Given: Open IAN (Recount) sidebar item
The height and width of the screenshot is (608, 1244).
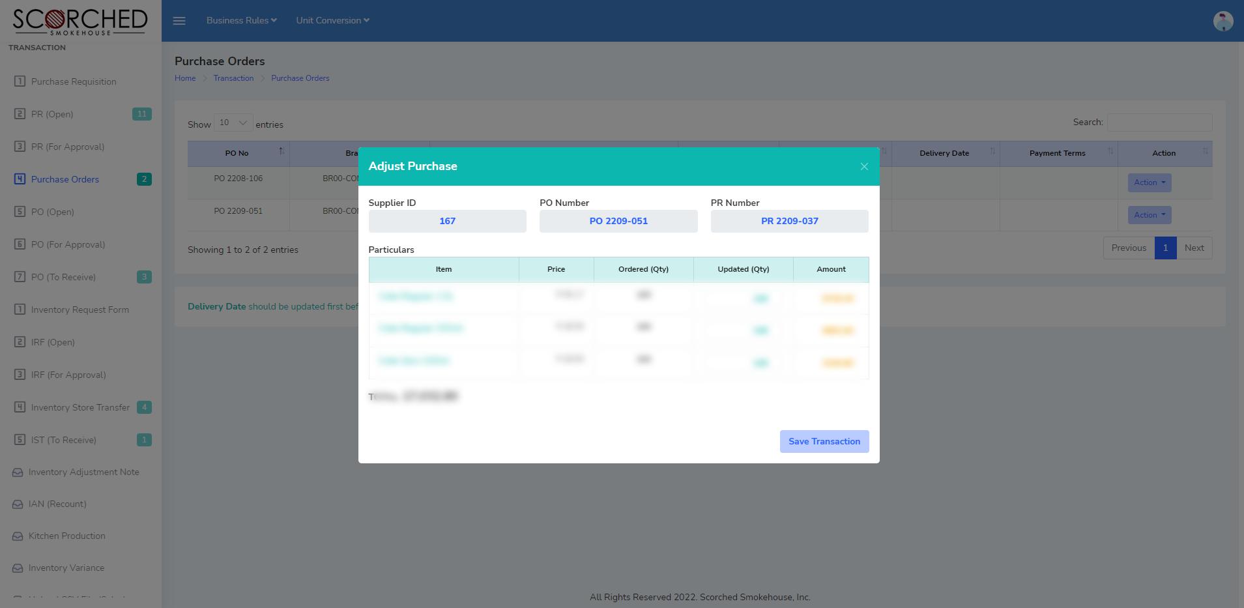Looking at the screenshot, I should 57,504.
